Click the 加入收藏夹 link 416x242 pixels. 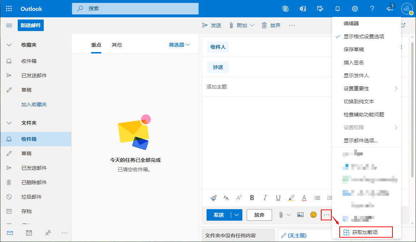click(x=34, y=105)
